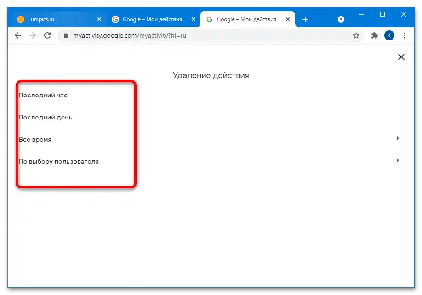The height and width of the screenshot is (295, 422).
Task: Click the profile avatar icon K
Action: pos(389,35)
